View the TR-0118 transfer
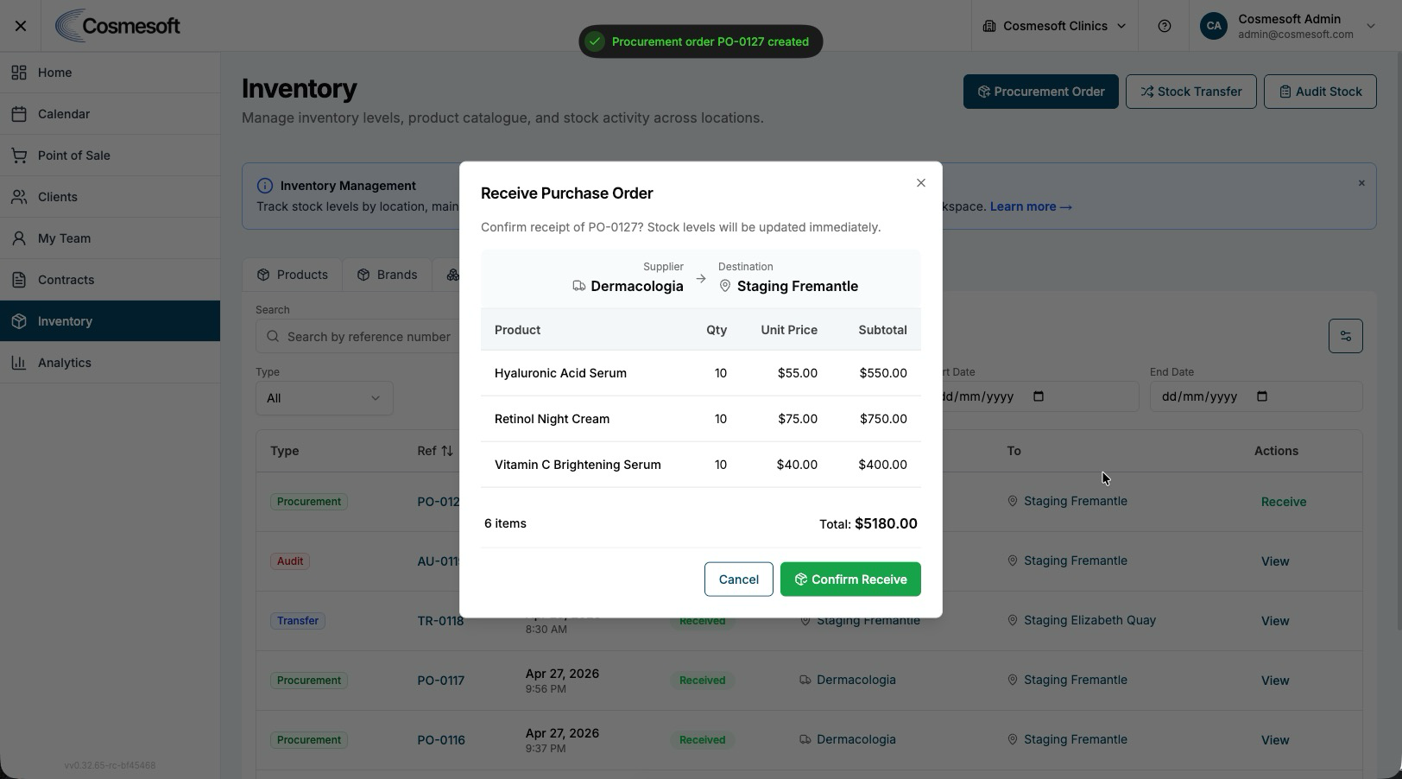This screenshot has height=779, width=1402. (1275, 621)
